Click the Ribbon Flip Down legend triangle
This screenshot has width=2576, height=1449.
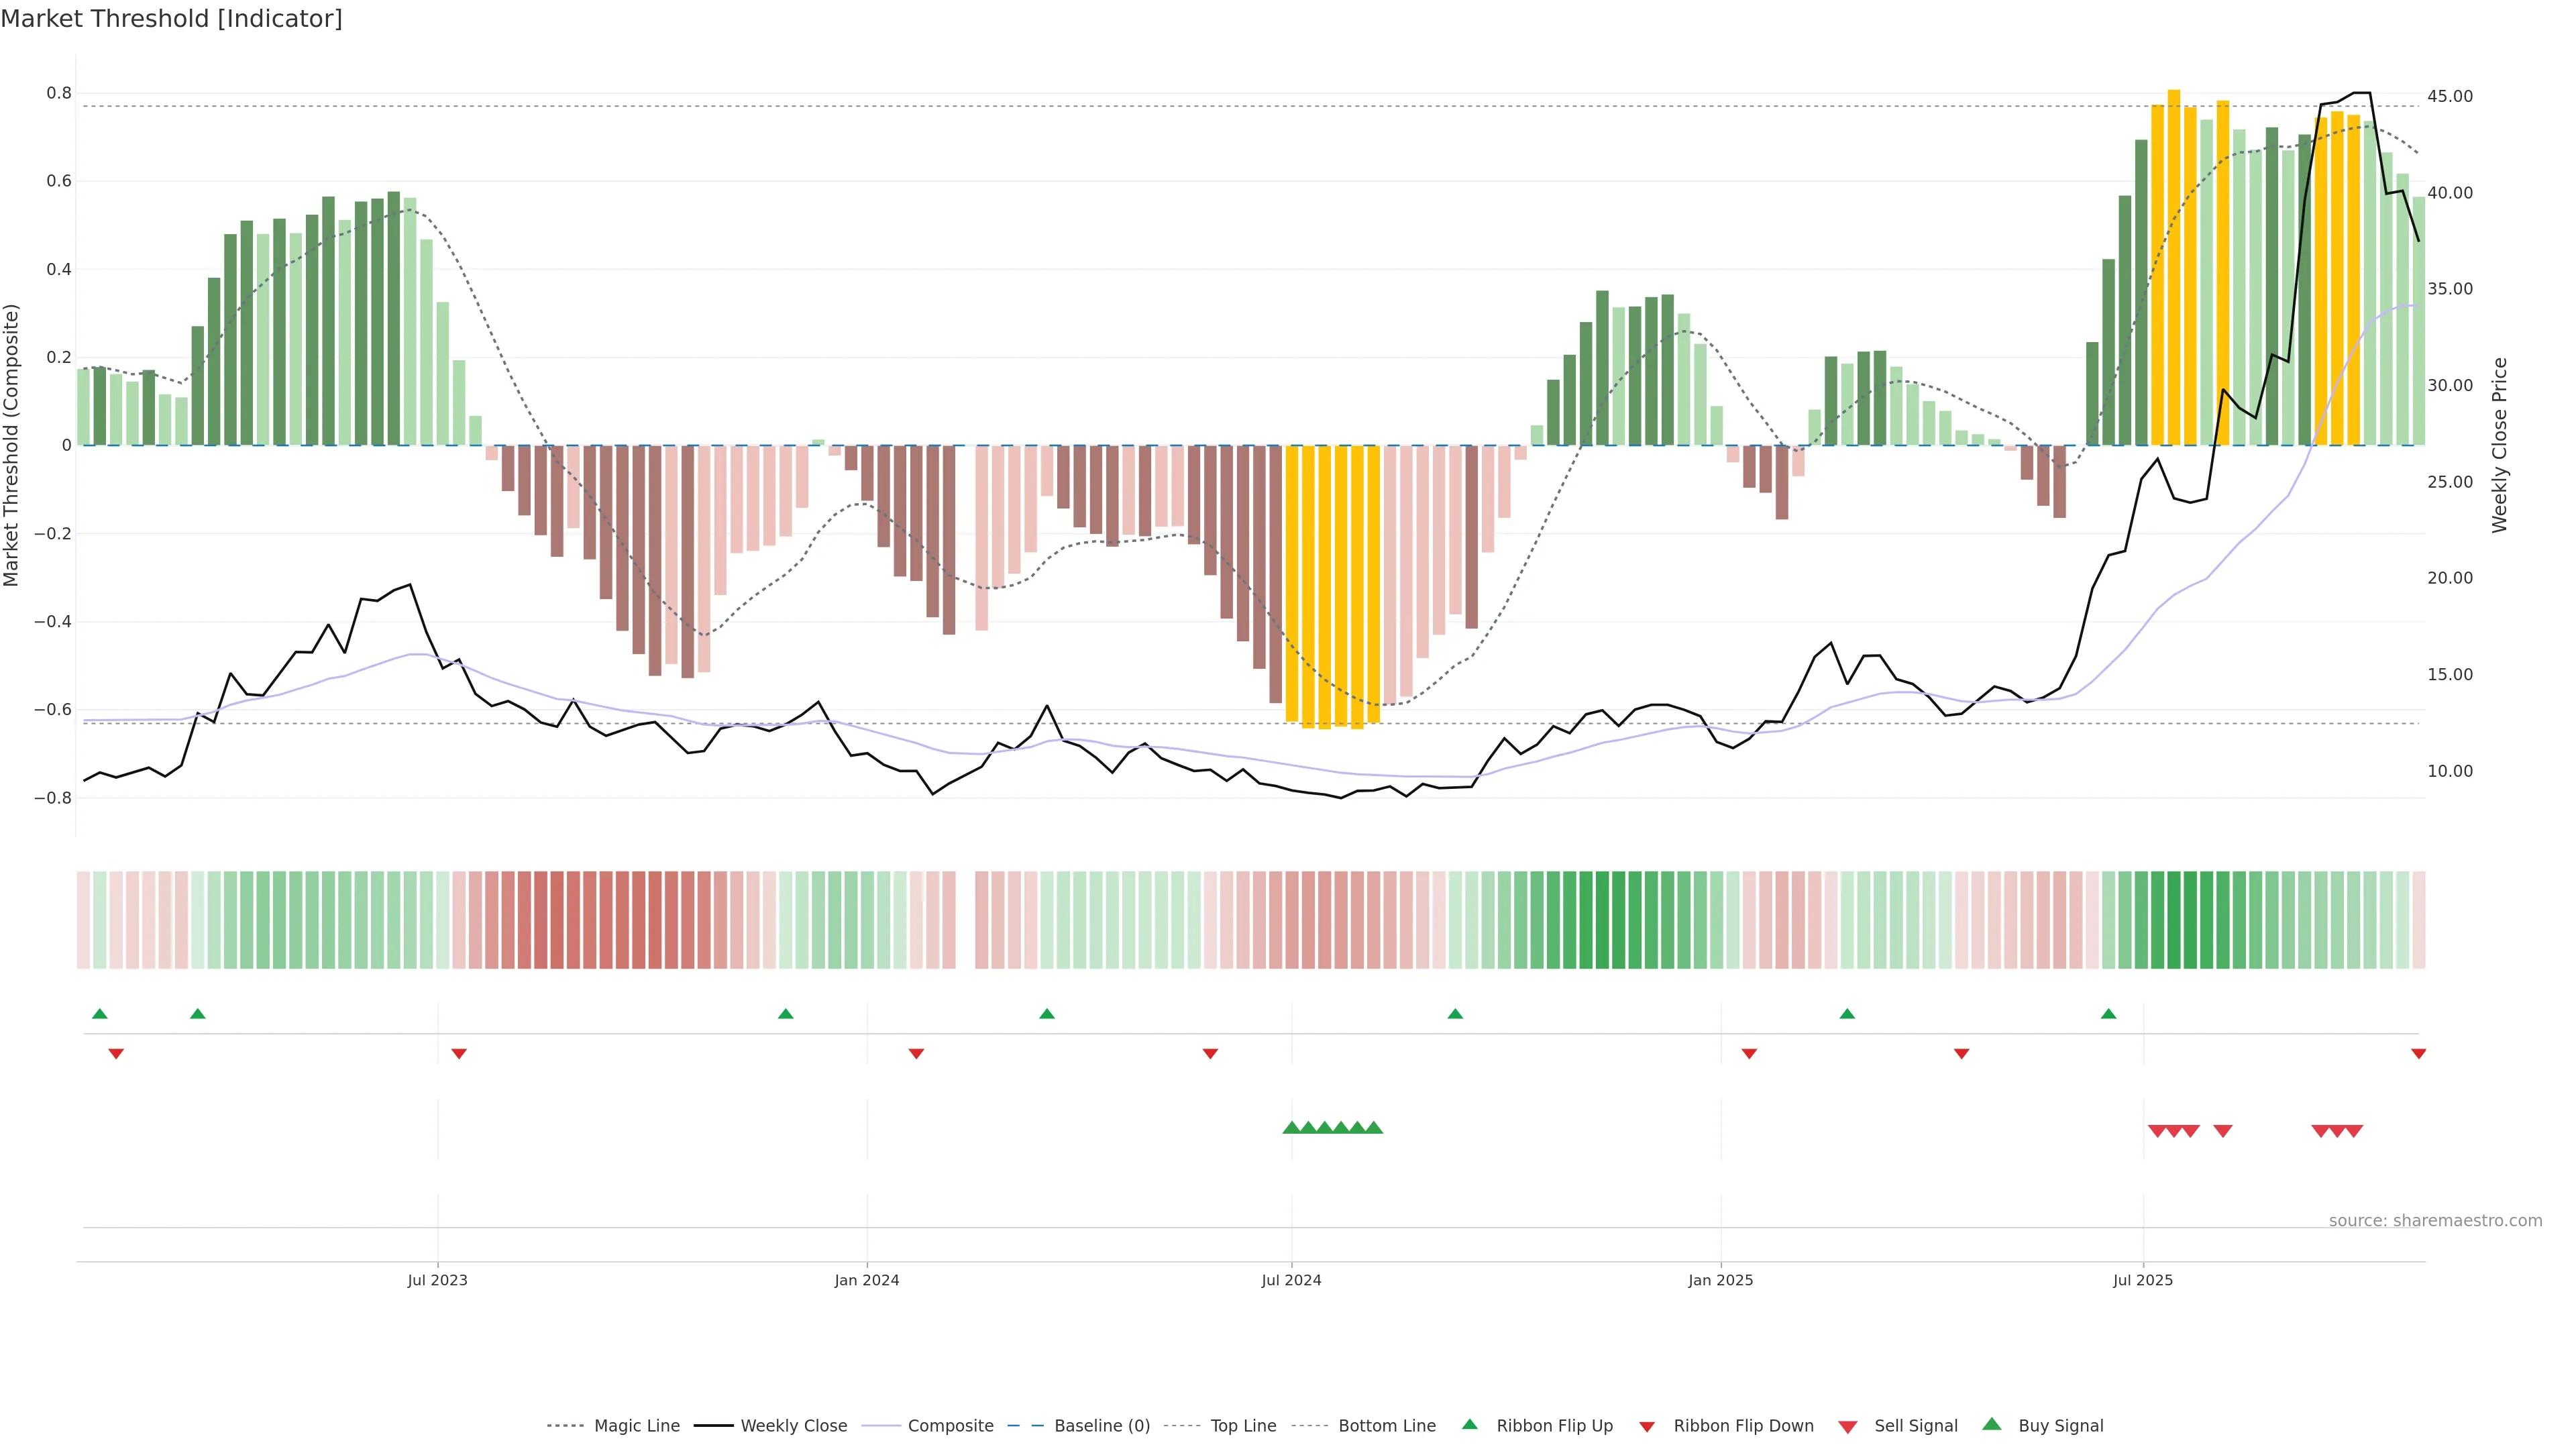1647,1426
